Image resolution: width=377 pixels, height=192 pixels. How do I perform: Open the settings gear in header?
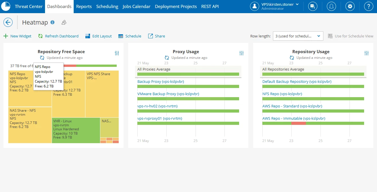point(350,6)
